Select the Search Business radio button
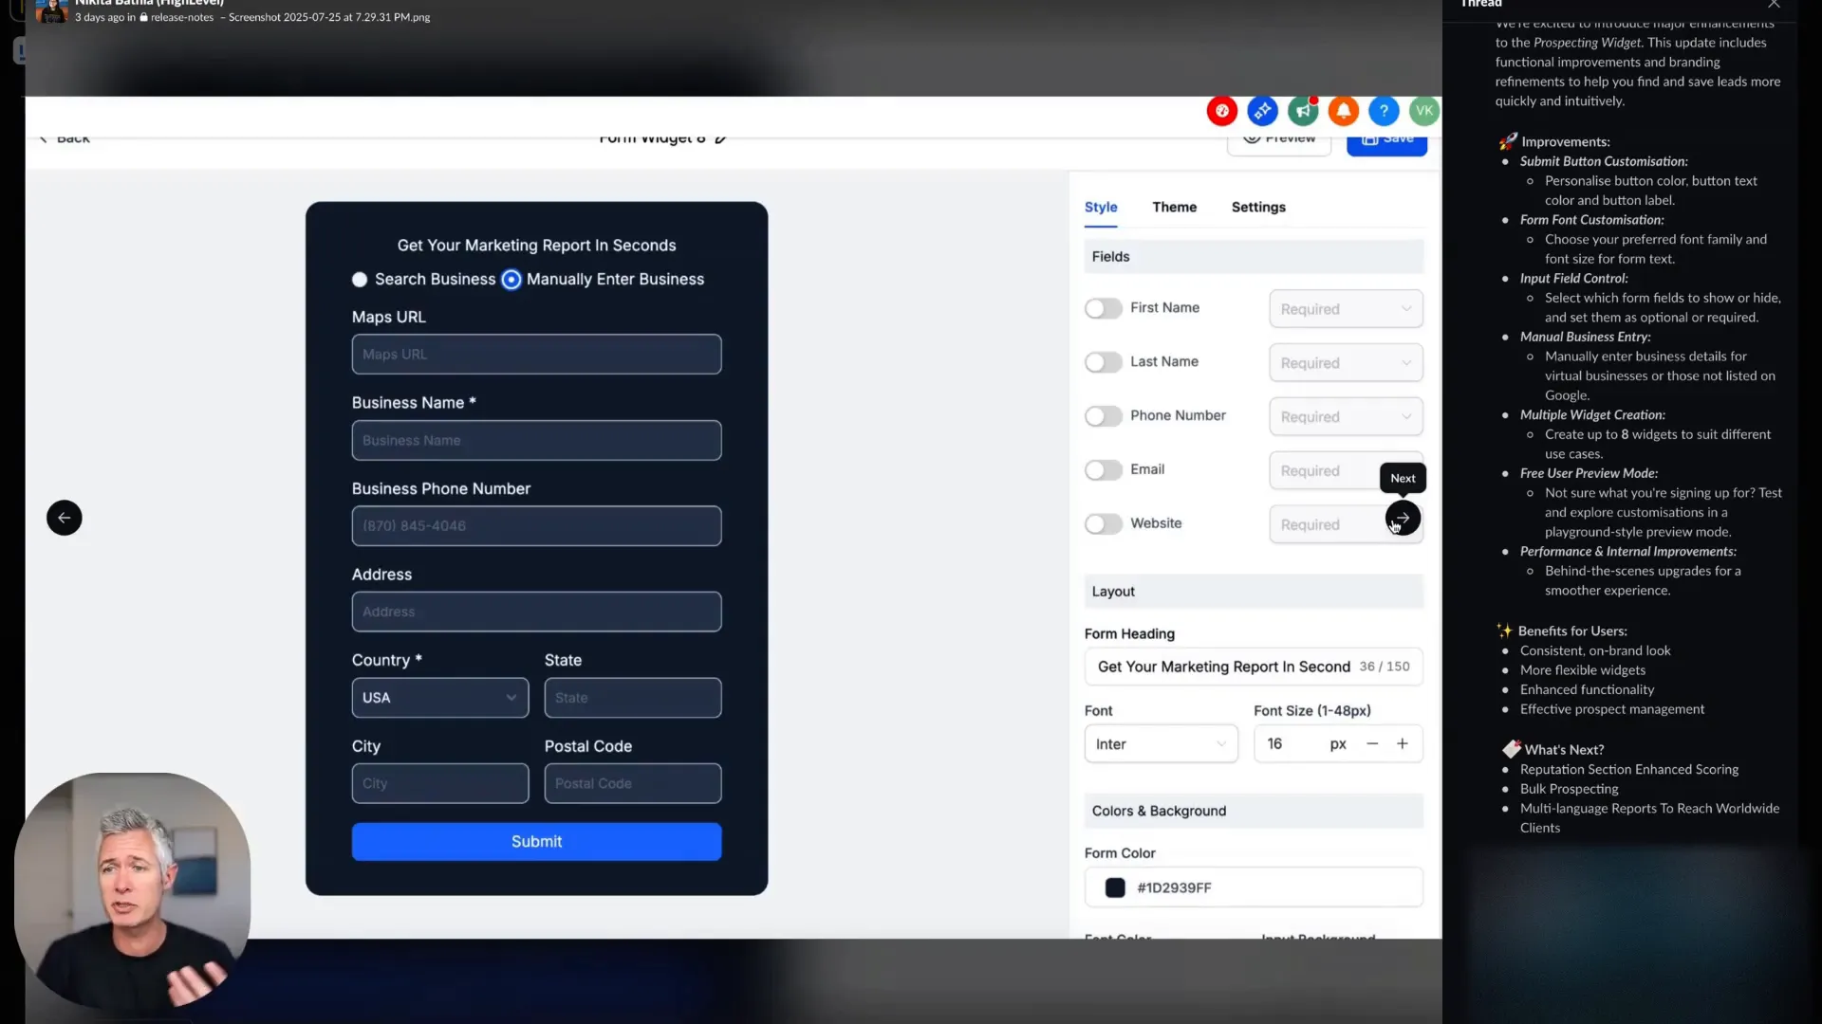Screen dimensions: 1822x1024 click(x=360, y=280)
